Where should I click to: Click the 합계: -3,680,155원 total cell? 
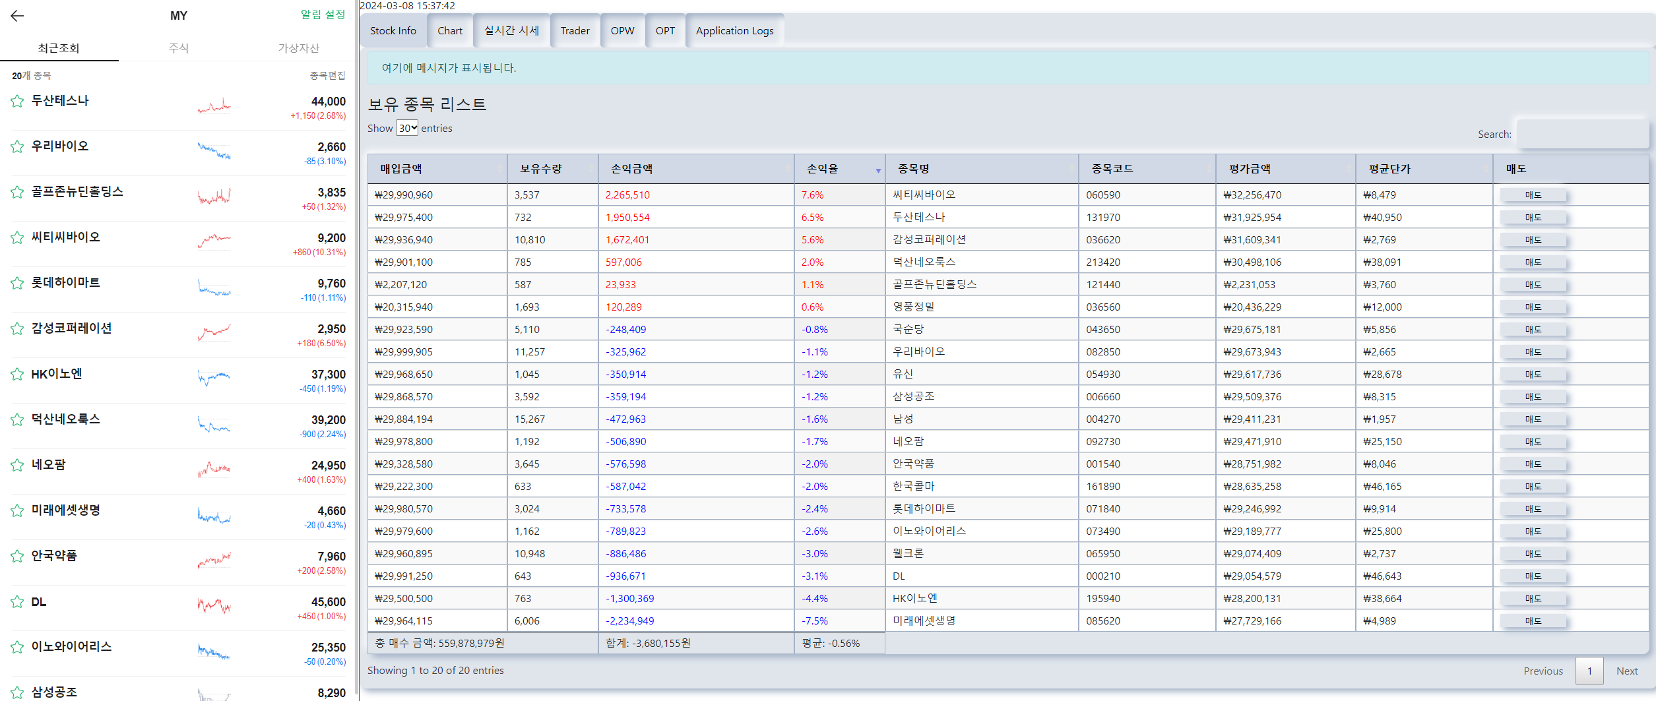coord(696,643)
